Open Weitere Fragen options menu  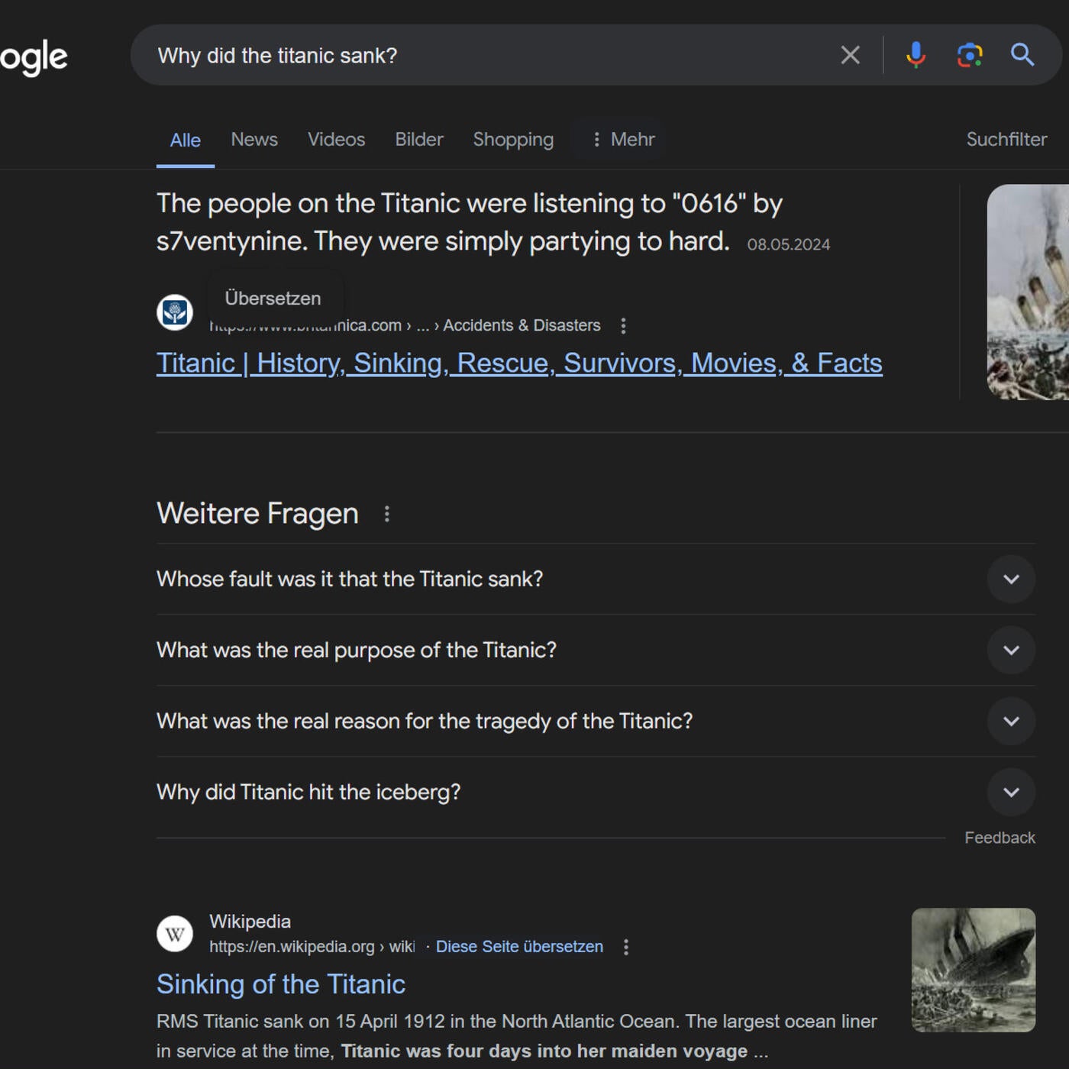(387, 514)
